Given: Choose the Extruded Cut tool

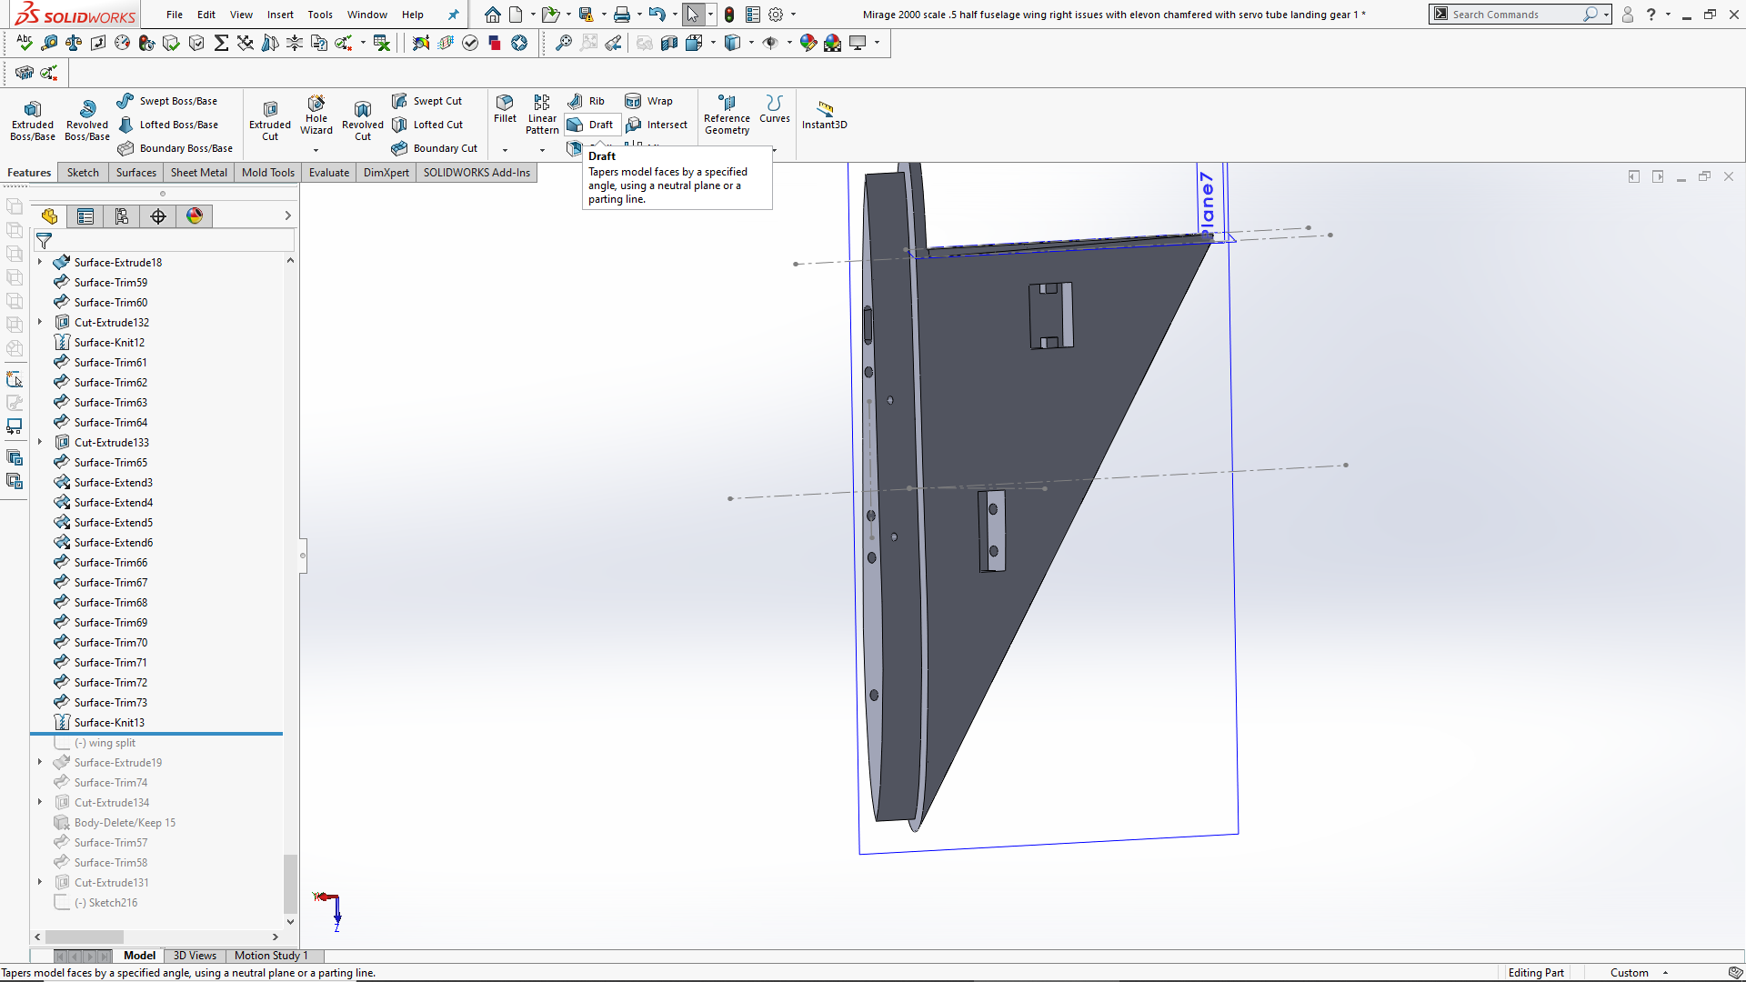Looking at the screenshot, I should tap(270, 120).
